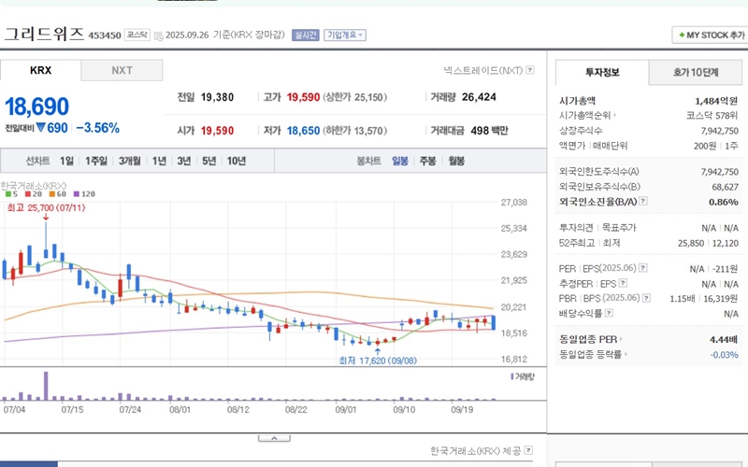Open the 넥스트레이드(NXT) help icon

(x=529, y=70)
